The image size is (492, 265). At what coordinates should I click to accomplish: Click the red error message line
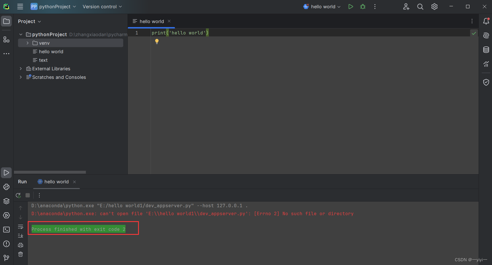192,213
